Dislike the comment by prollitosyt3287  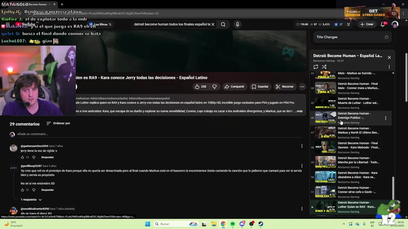point(34,190)
